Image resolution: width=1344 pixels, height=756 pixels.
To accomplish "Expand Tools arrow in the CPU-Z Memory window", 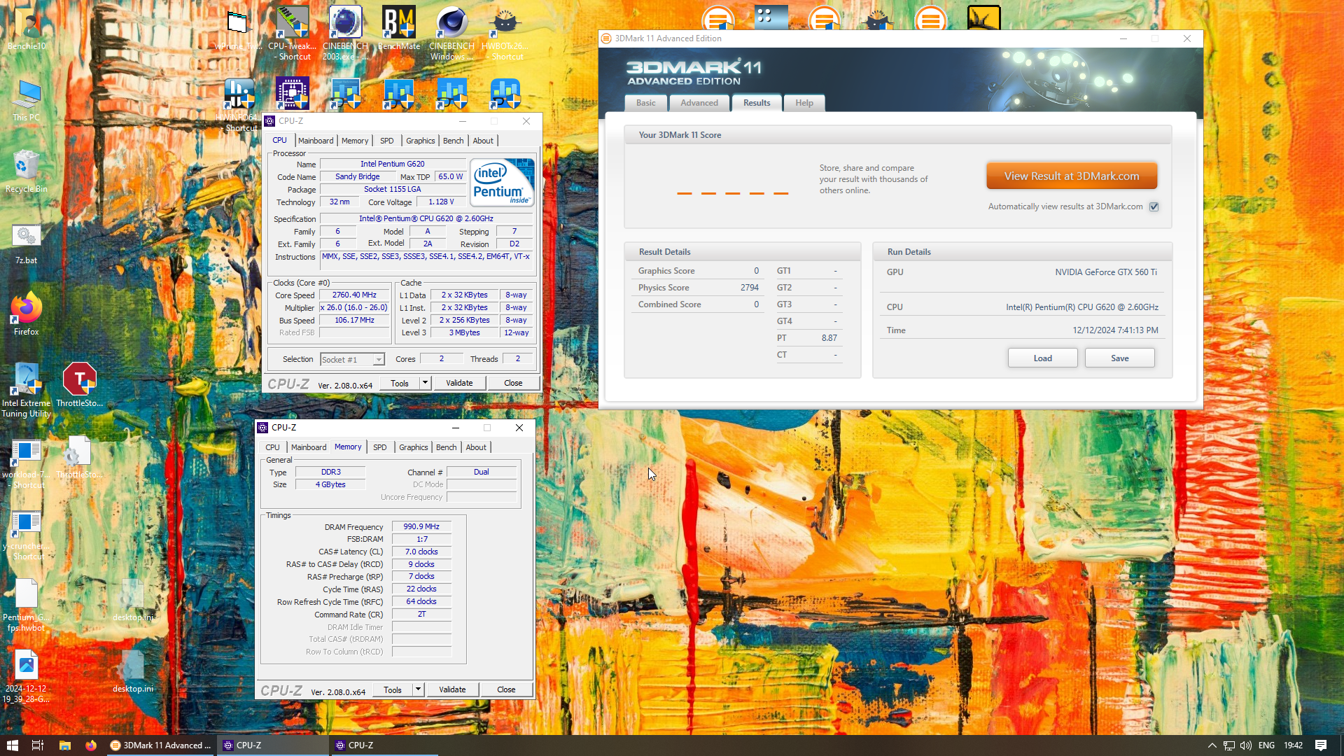I will (x=418, y=689).
